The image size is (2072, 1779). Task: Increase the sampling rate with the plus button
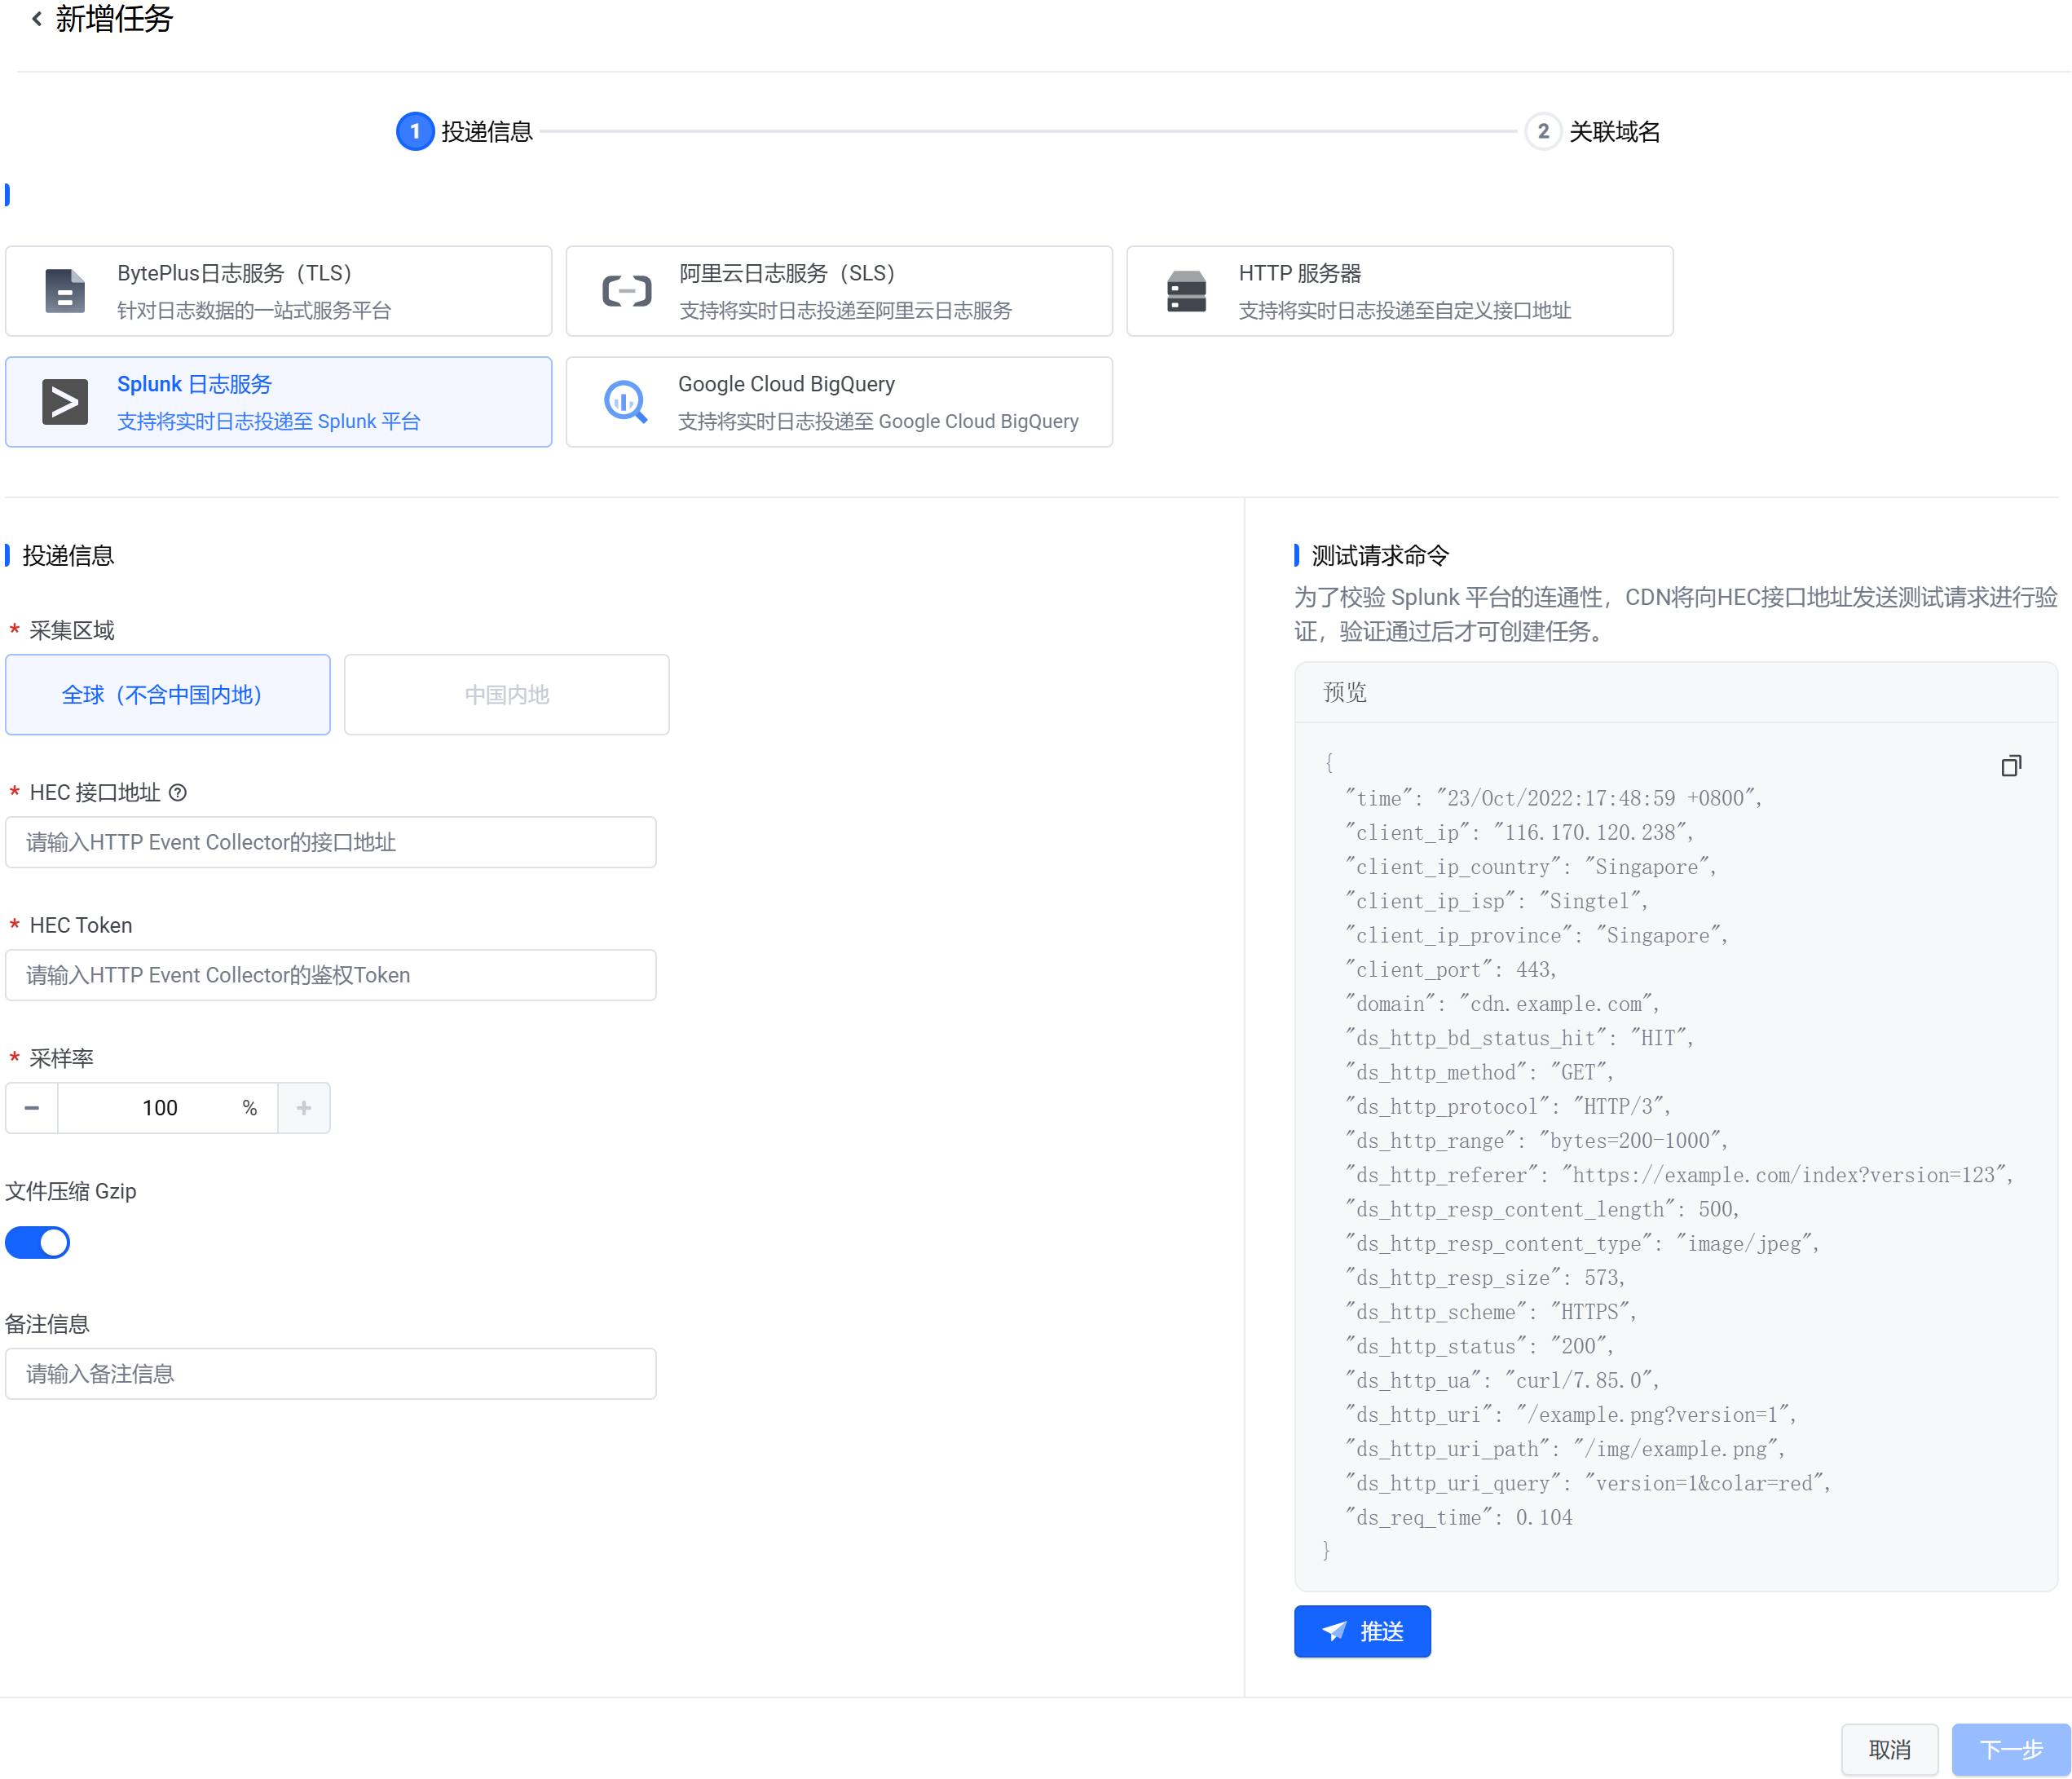304,1108
